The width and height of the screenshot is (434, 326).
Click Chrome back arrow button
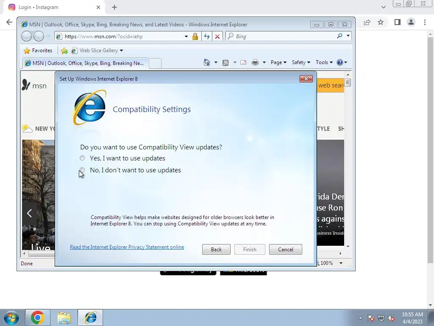(9, 22)
